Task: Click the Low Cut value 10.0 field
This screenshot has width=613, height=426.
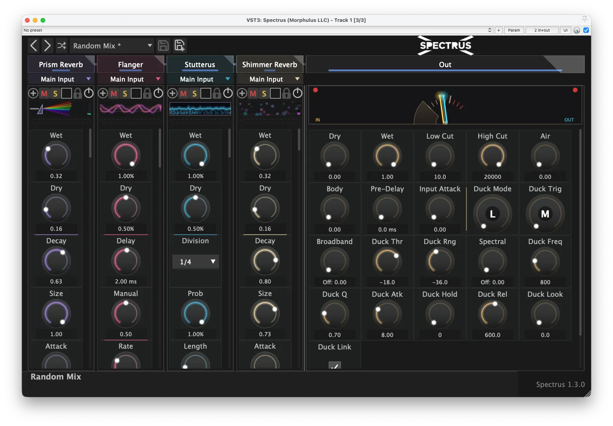Action: 440,177
